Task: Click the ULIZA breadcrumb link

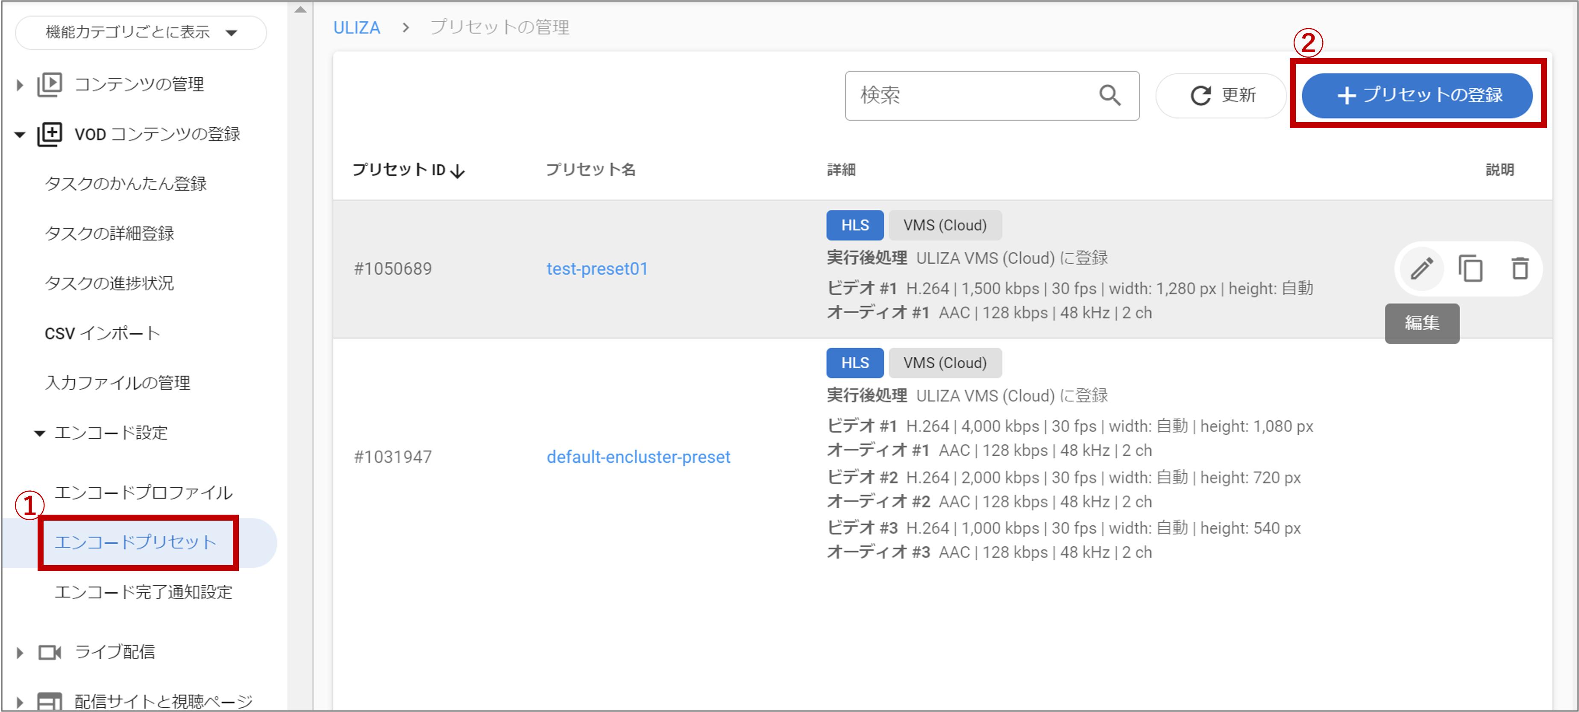Action: point(357,28)
